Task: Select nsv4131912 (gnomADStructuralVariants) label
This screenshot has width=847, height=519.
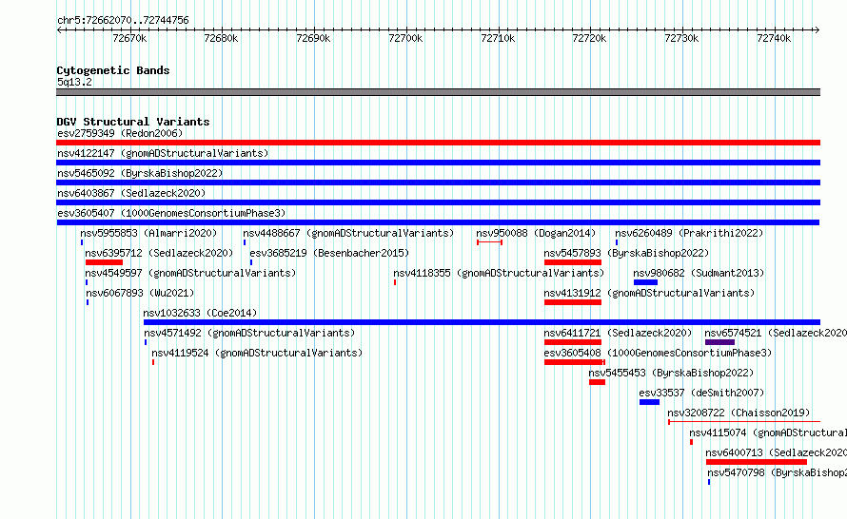Action: point(649,293)
